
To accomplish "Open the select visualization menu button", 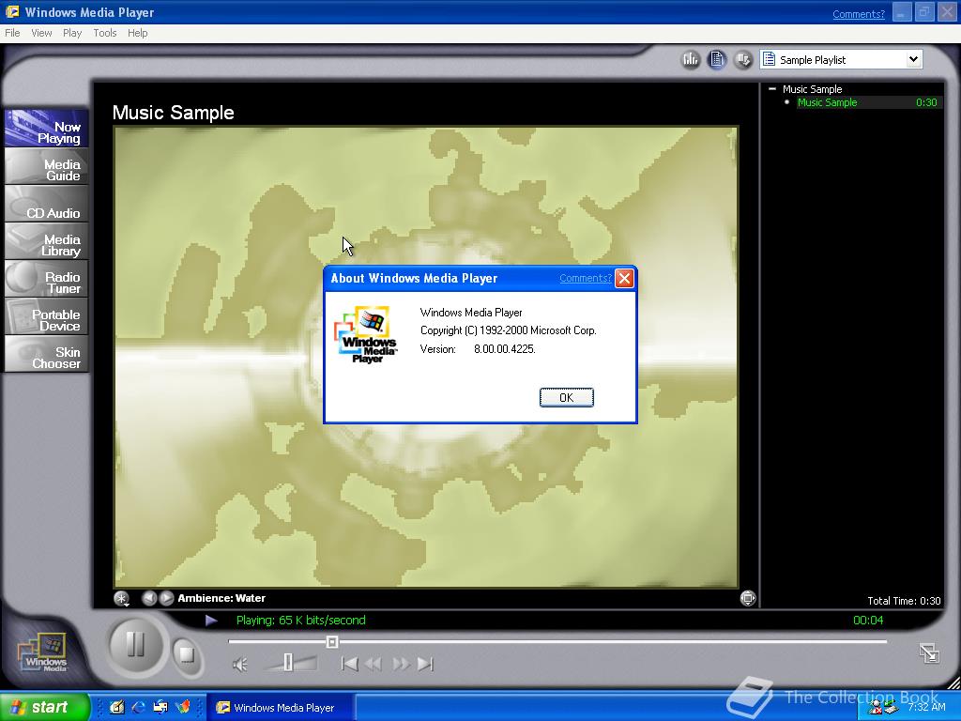I will click(x=121, y=598).
